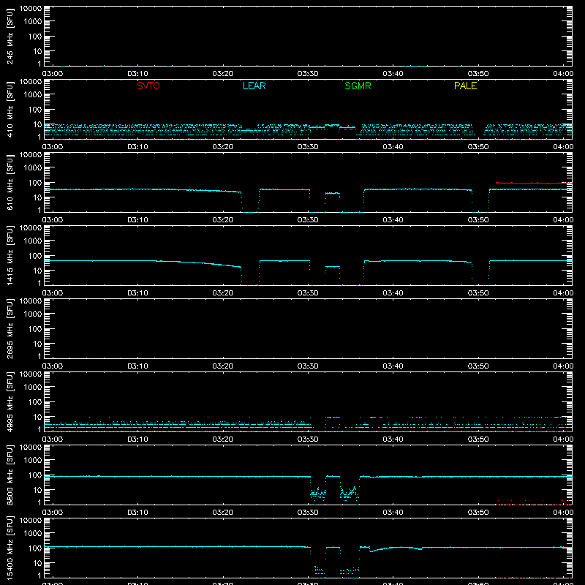Click 03:10 time tick under 245 MHz panel
Viewport: 585px width, 585px height.
coord(137,74)
